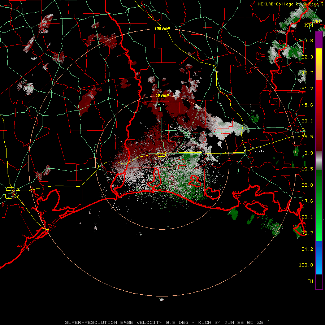The width and height of the screenshot is (325, 325).
Task: Click the 'KLCH' station ID in caption
Action: 205,322
